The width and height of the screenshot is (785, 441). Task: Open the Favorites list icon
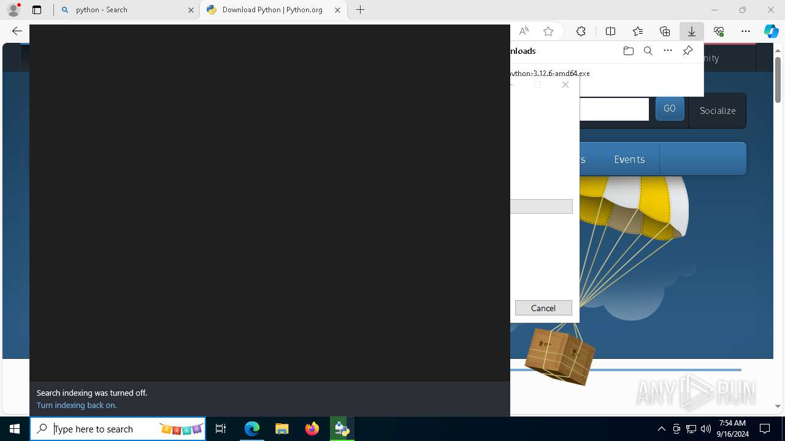638,31
